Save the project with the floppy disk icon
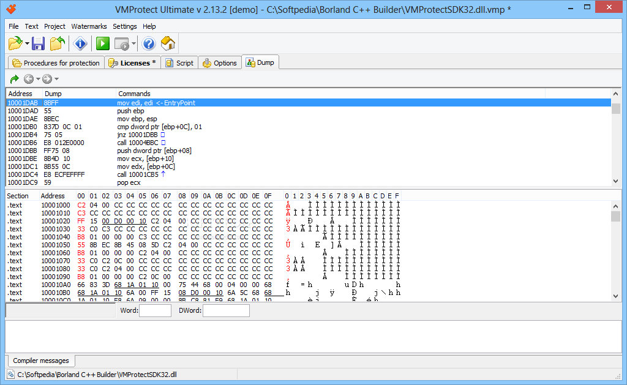The width and height of the screenshot is (627, 385). coord(39,43)
